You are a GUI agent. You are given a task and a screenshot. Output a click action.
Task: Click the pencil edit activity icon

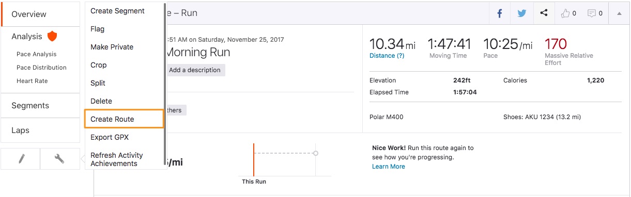[21, 159]
